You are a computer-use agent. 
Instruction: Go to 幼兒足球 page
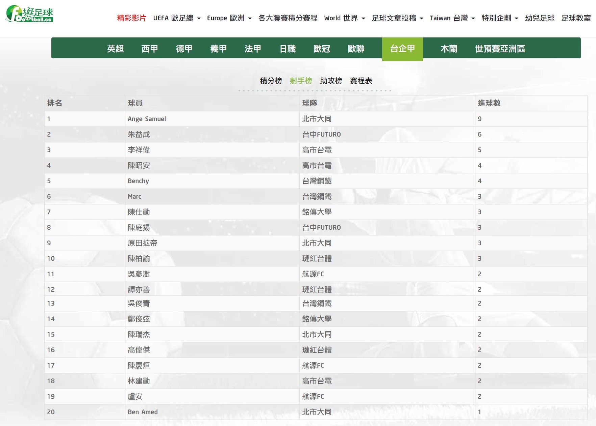(540, 18)
